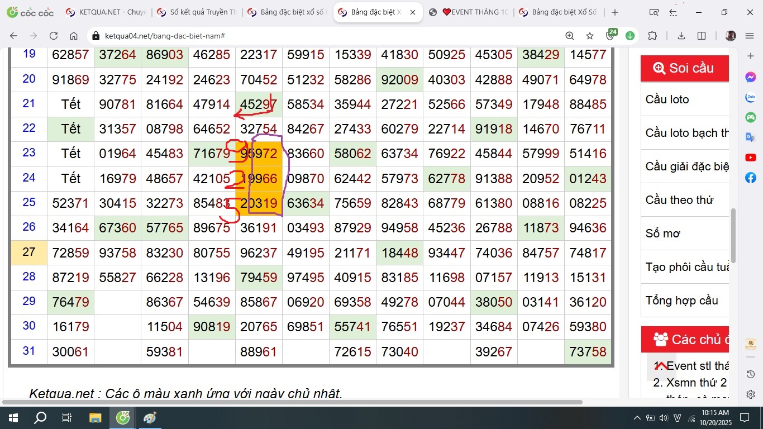Open Facebook shortcut in the sidebar

point(751,178)
